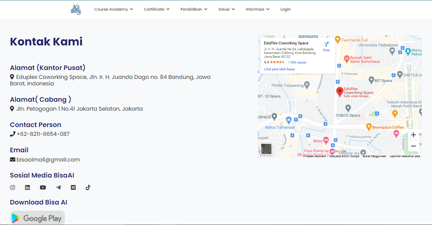This screenshot has width=432, height=225.
Task: Click the Google Play download badge
Action: (37, 218)
